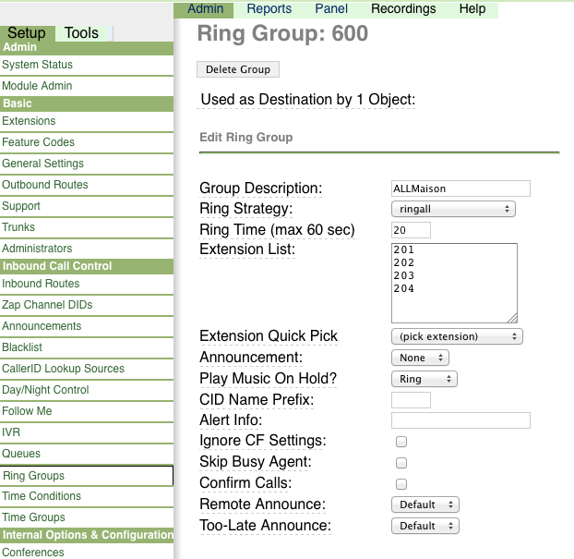Open the Announcement None dropdown

click(x=420, y=358)
